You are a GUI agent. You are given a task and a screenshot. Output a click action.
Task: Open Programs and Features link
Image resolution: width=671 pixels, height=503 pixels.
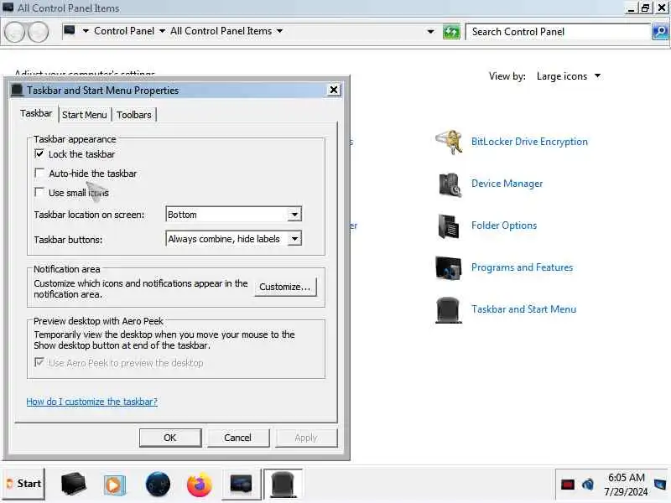(x=522, y=267)
